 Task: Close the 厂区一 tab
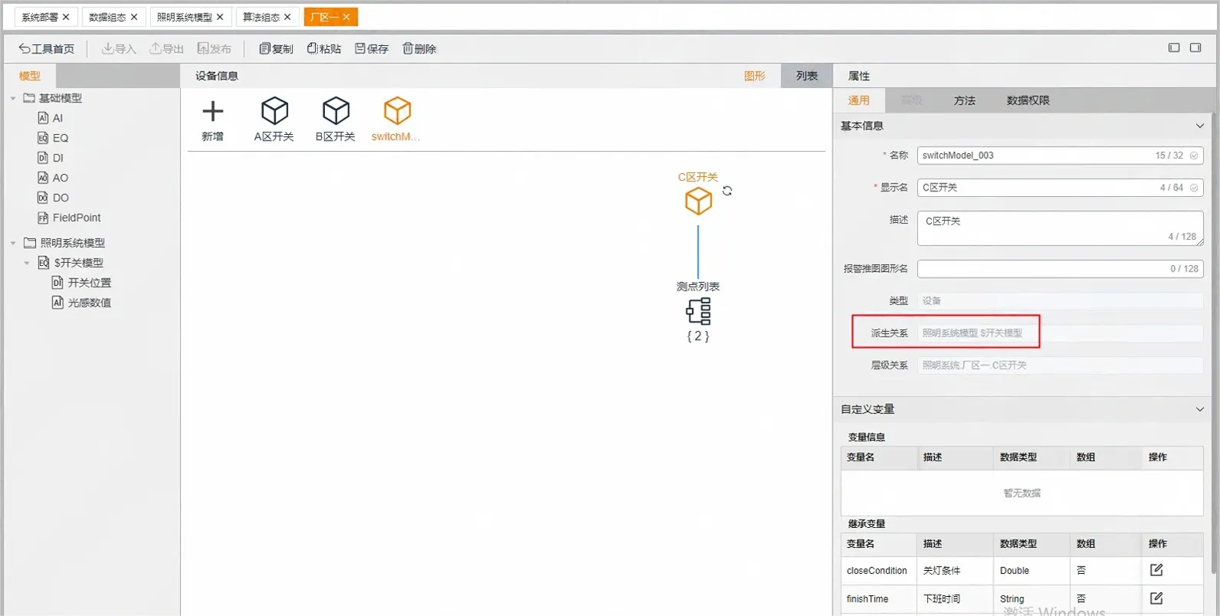click(x=346, y=17)
